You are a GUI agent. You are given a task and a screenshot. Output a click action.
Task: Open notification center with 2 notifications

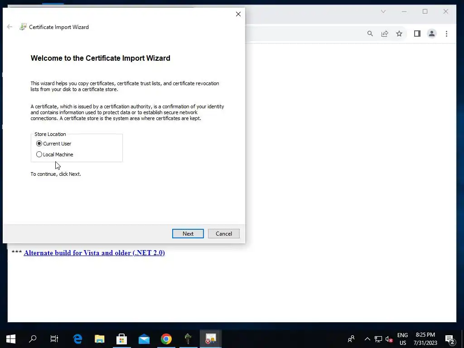pyautogui.click(x=450, y=339)
